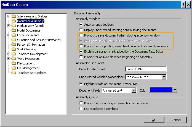
Task: Check the List completed assemblies box
Action: [81, 108]
